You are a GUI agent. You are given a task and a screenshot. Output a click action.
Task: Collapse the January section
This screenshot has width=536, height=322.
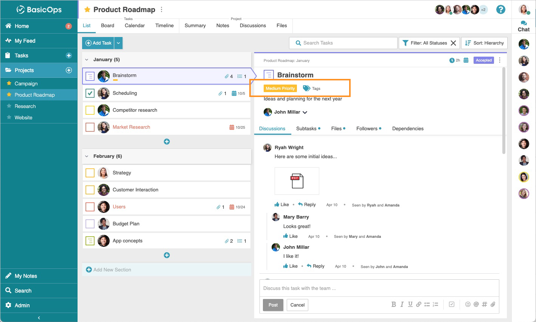coord(87,60)
